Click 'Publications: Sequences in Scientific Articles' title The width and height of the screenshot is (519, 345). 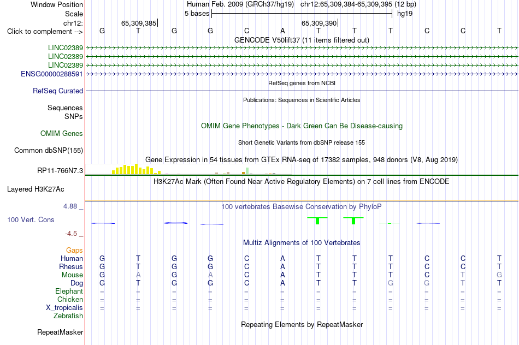click(302, 100)
